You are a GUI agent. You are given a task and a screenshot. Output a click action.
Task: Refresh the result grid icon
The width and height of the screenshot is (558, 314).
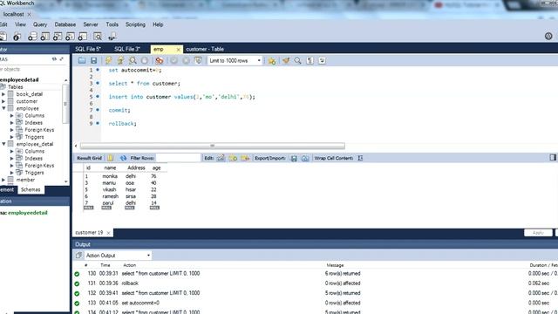(x=123, y=158)
